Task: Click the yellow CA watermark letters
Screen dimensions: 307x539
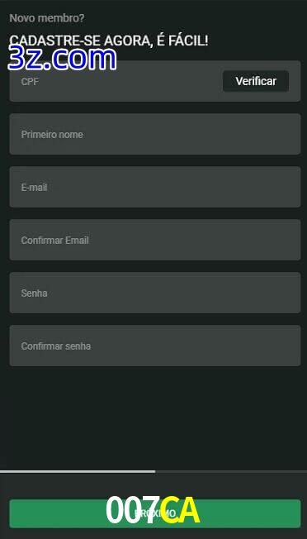Action: (x=180, y=510)
